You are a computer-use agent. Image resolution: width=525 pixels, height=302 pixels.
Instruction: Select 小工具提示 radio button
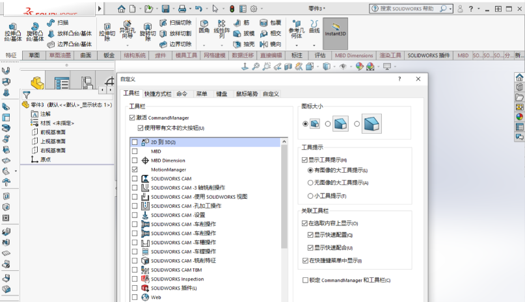[310, 195]
